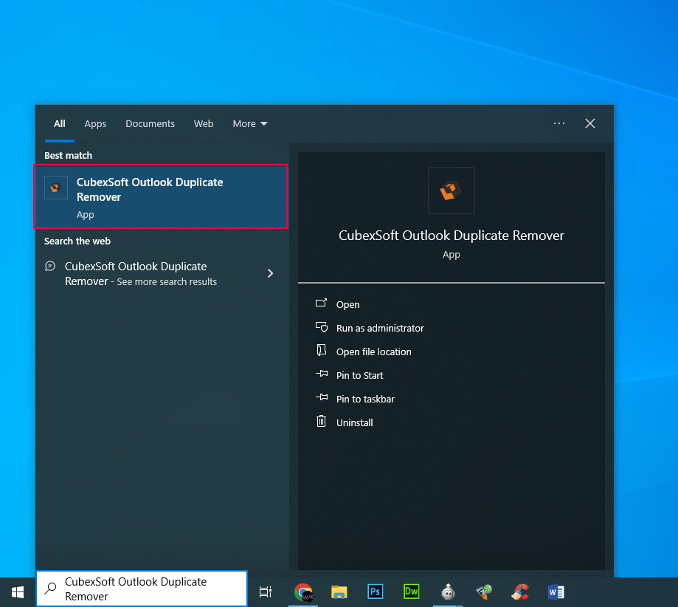678x607 pixels.
Task: Click into the taskbar search field
Action: [x=142, y=589]
